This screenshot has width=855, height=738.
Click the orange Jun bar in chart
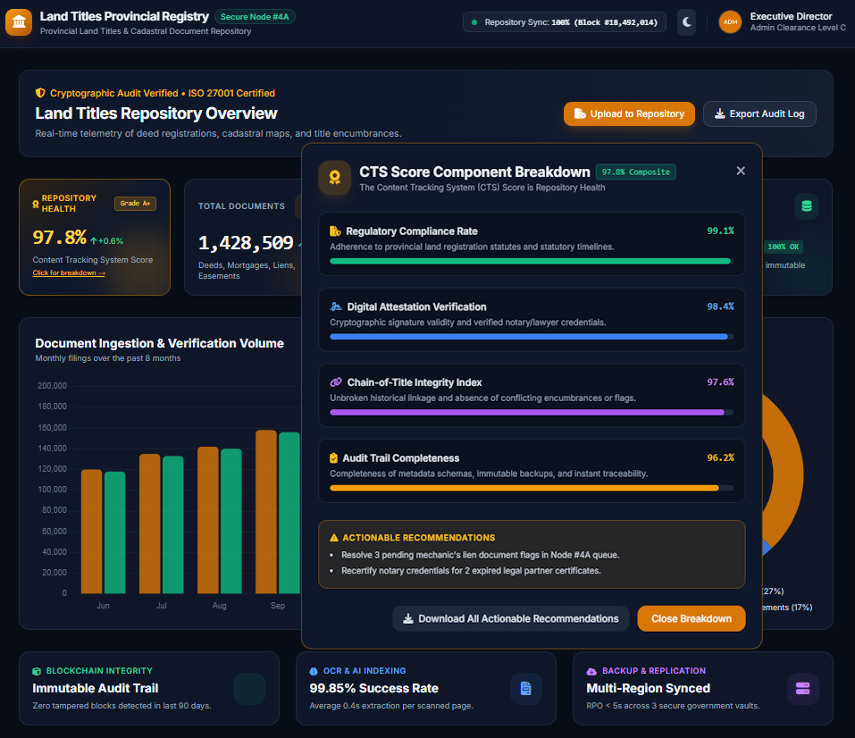[92, 532]
